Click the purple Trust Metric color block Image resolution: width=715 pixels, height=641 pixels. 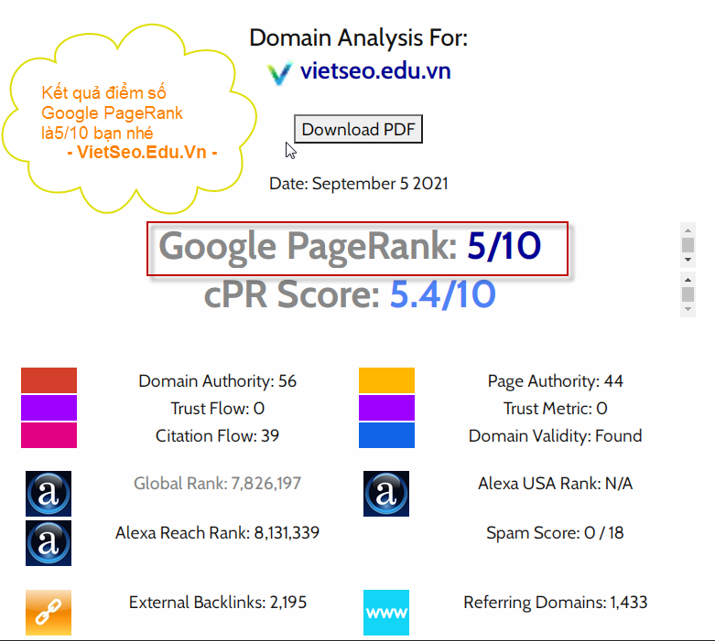(386, 408)
